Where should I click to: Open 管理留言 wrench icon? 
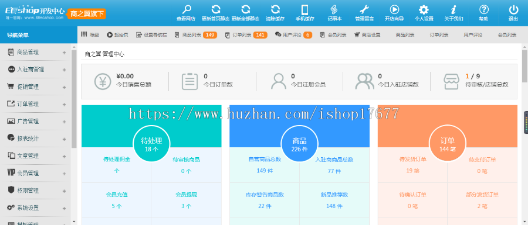click(x=364, y=9)
